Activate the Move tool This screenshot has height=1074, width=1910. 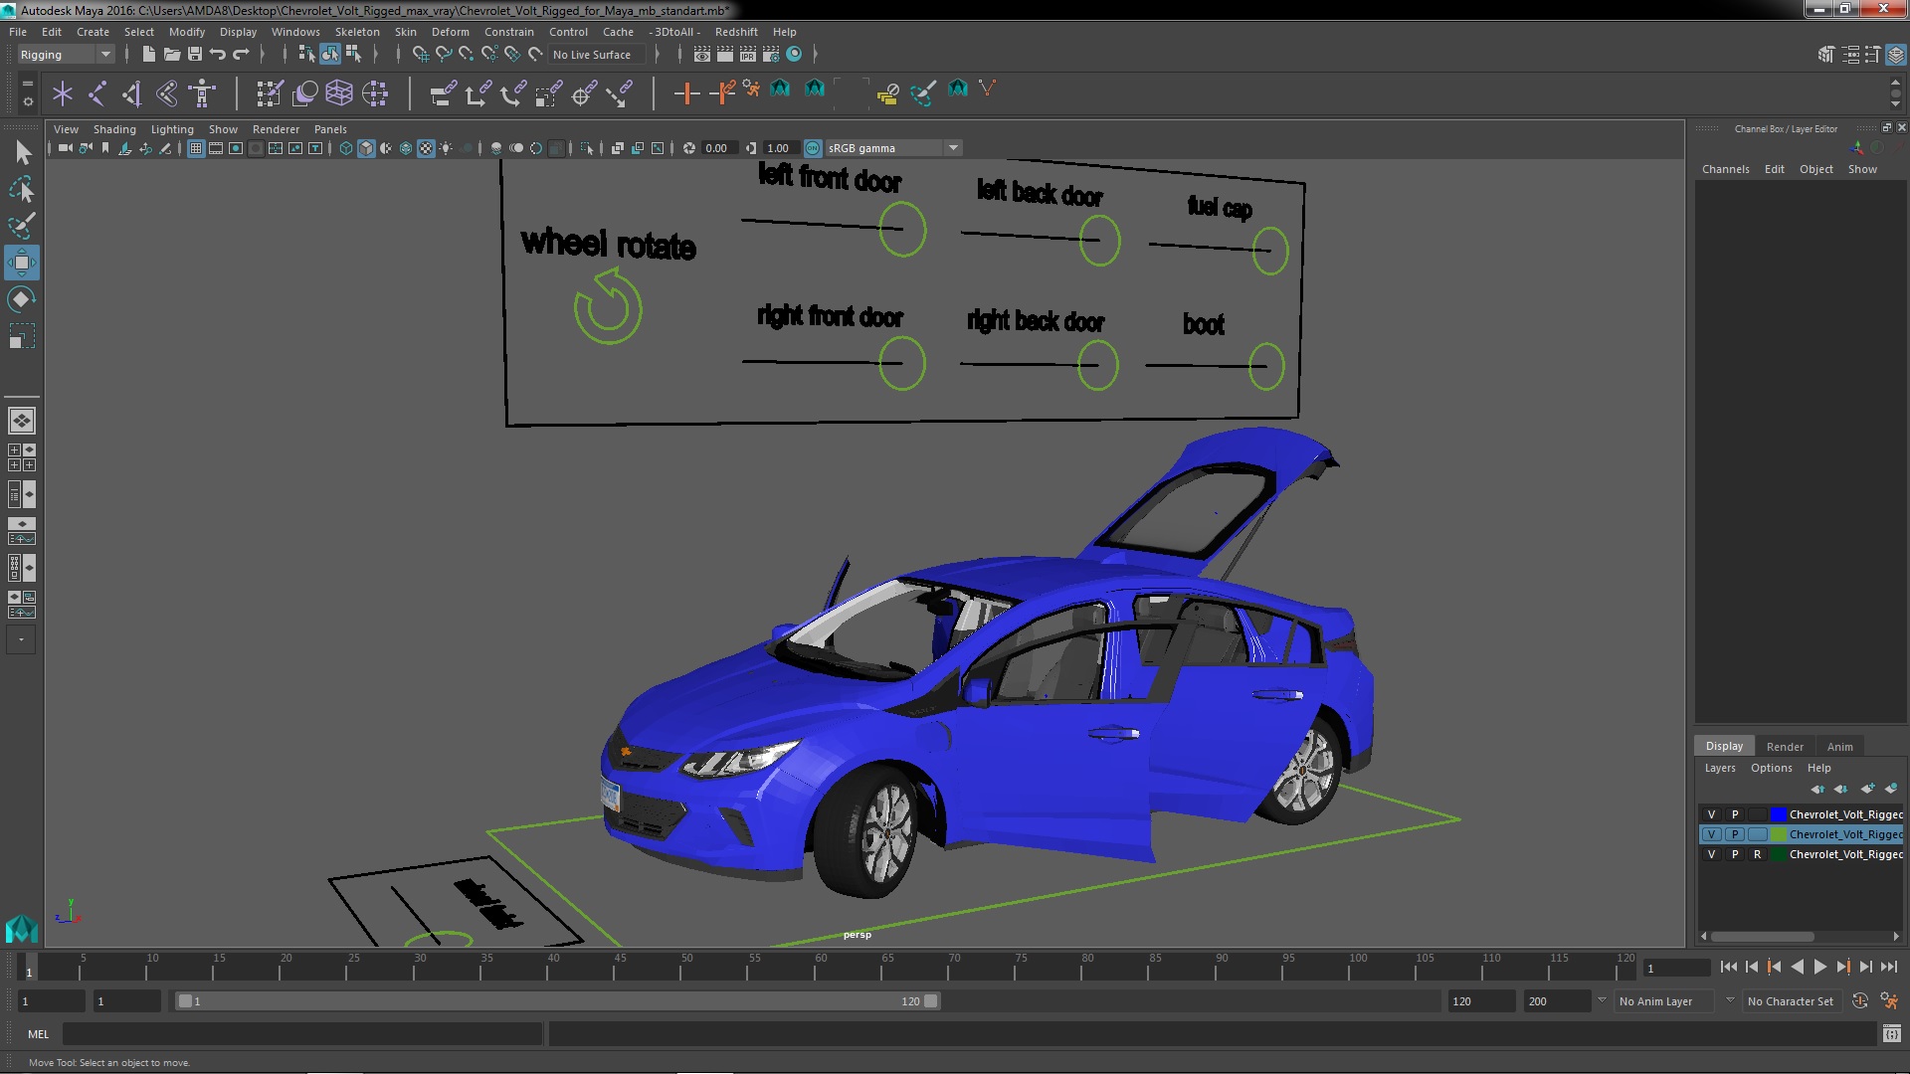pos(22,263)
